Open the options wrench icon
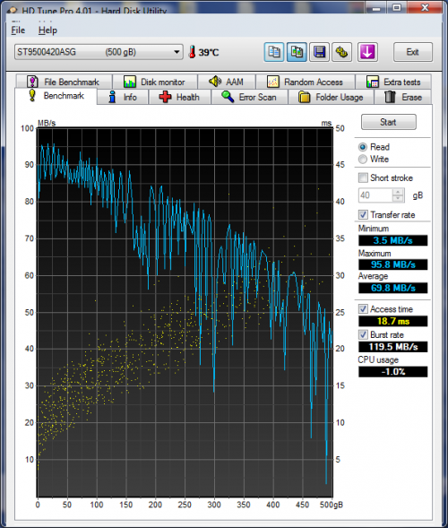 point(342,52)
